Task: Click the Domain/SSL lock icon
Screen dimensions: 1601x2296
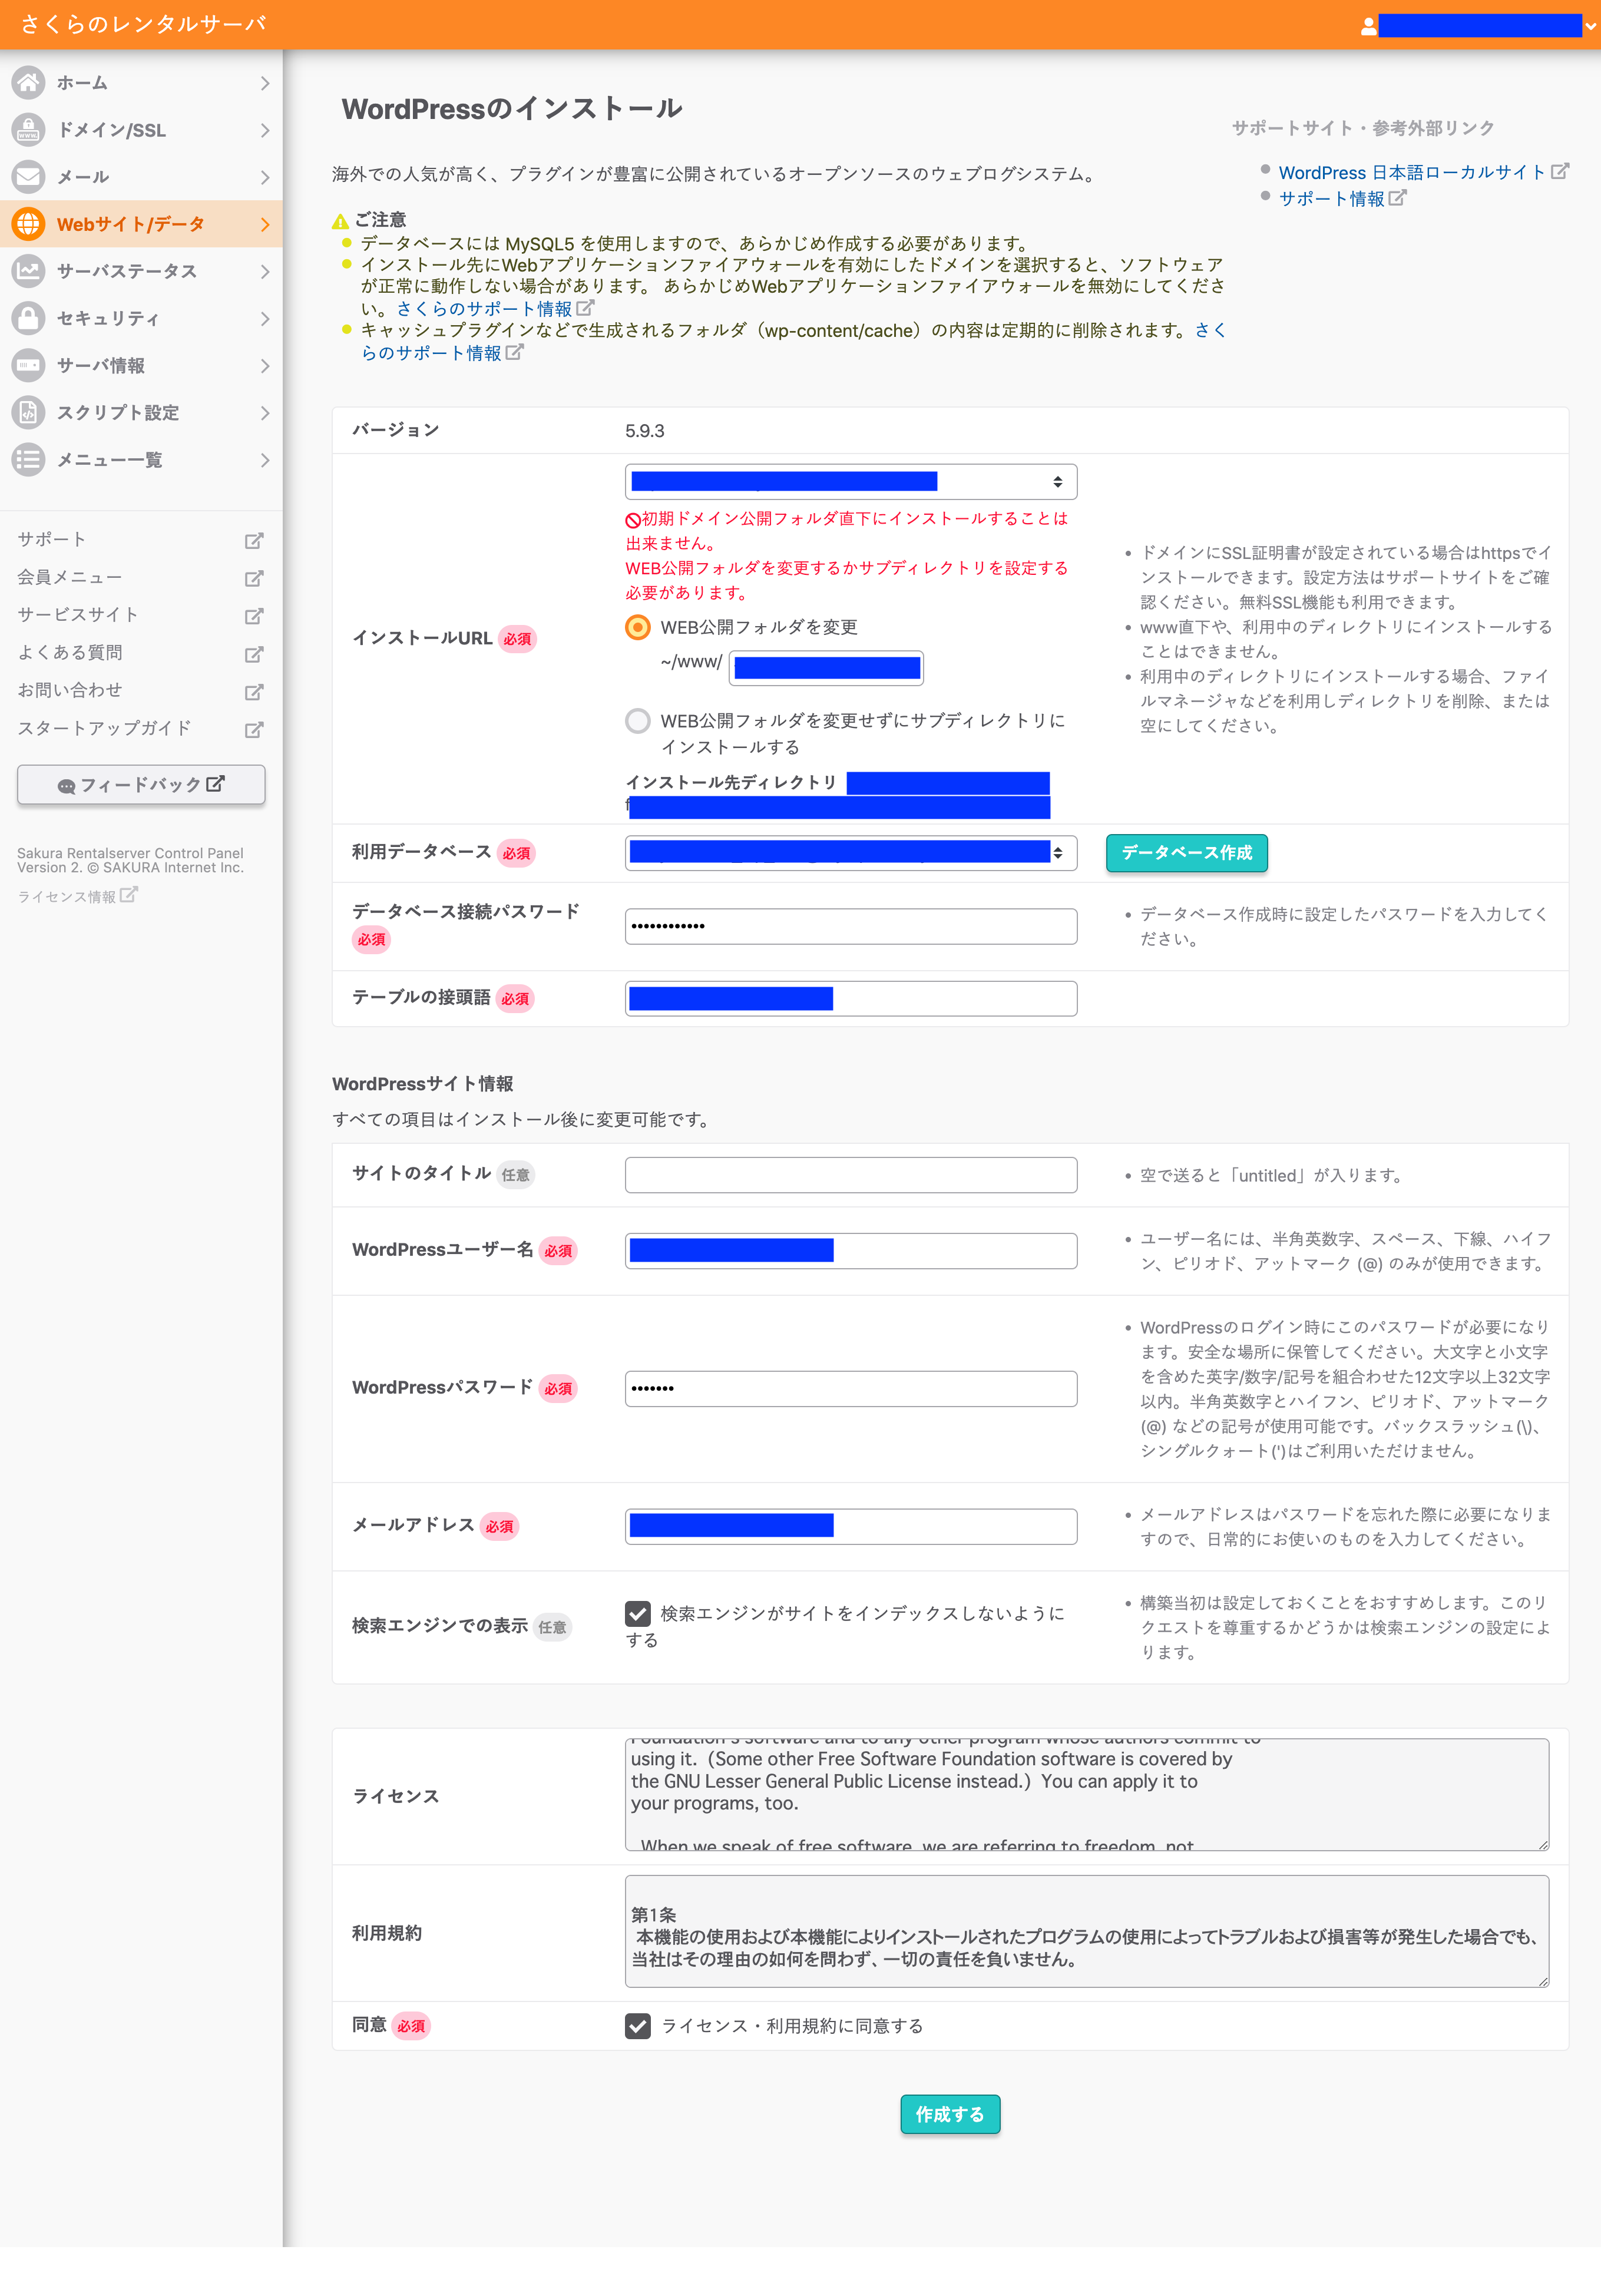Action: 28,129
